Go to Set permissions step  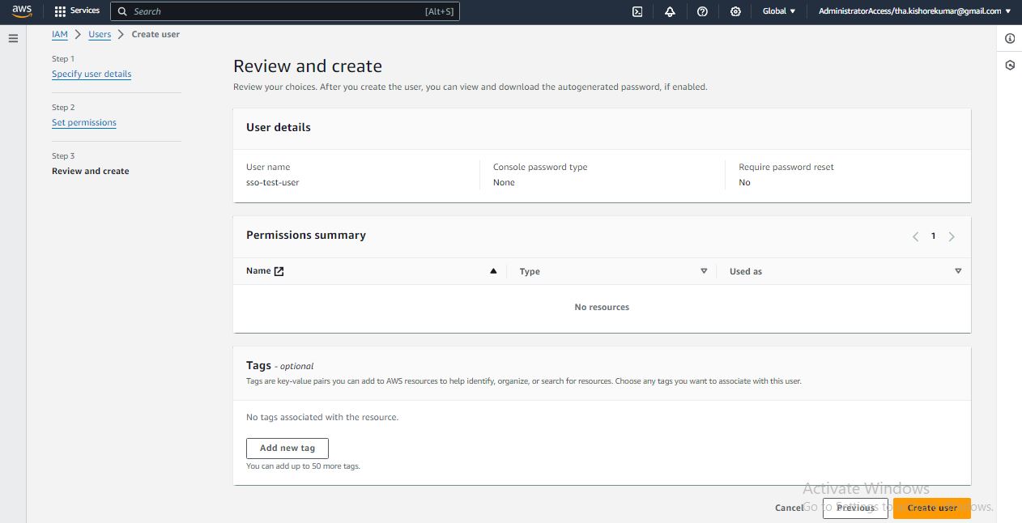[x=84, y=122]
